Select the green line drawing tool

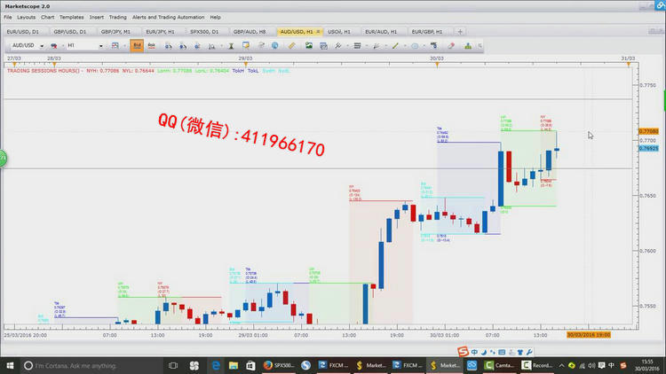[395, 45]
